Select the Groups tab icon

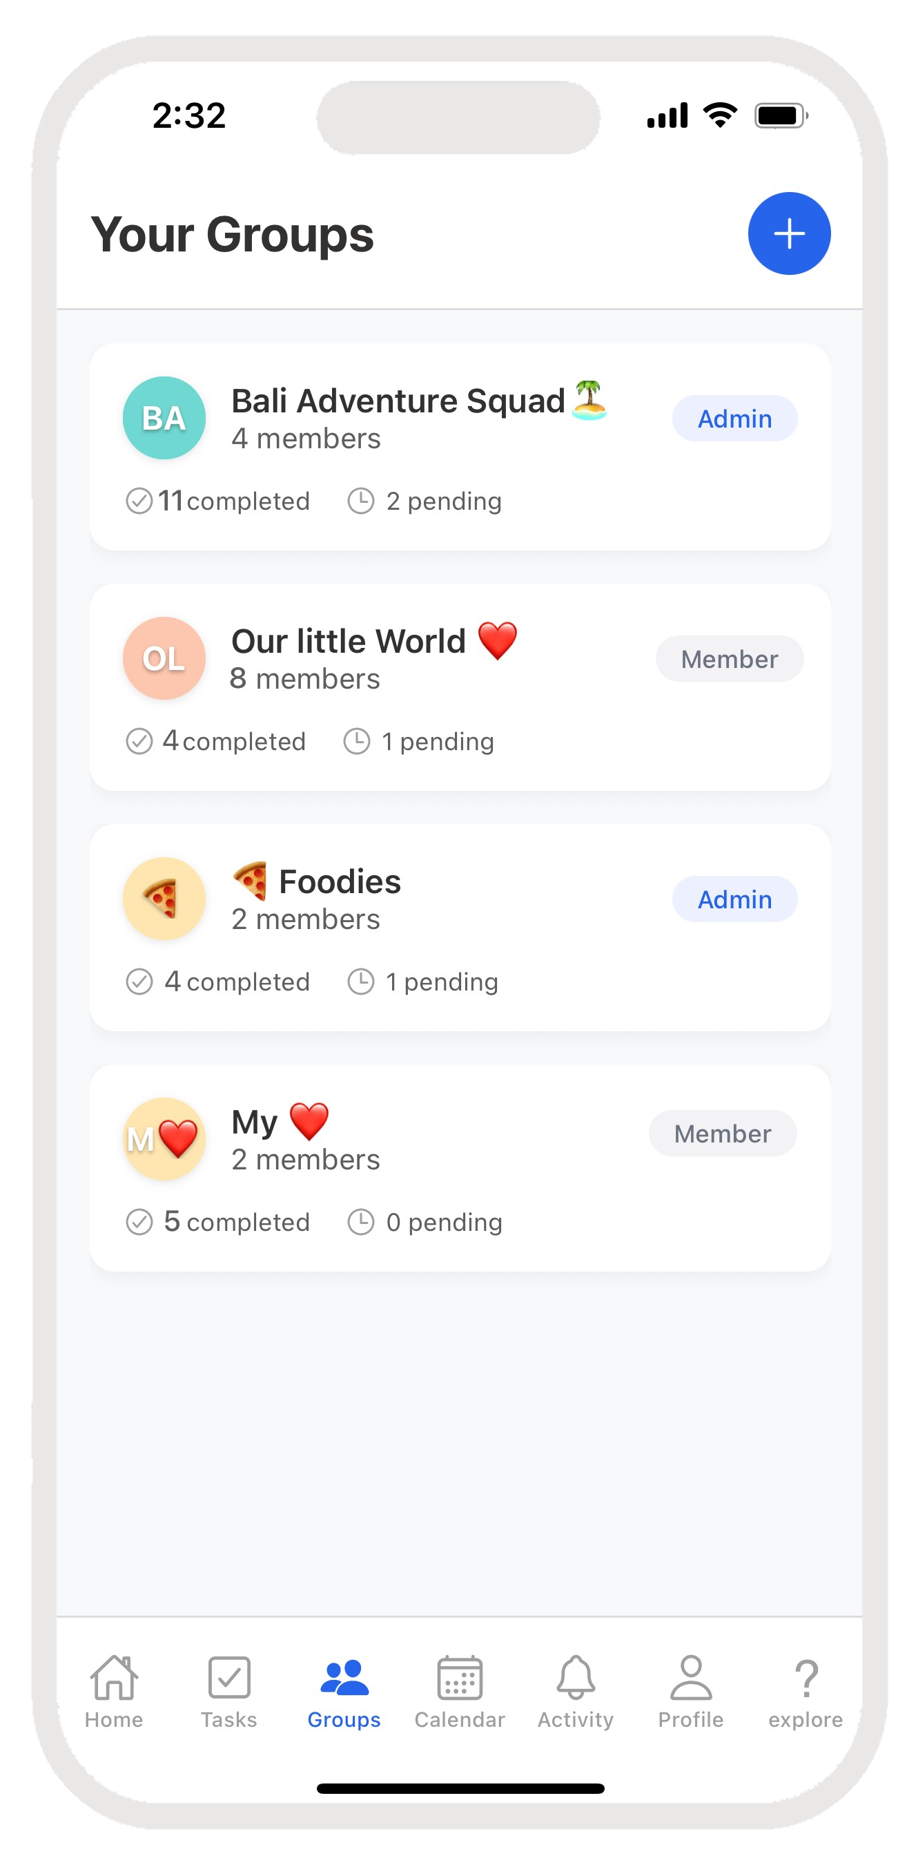(x=344, y=1678)
